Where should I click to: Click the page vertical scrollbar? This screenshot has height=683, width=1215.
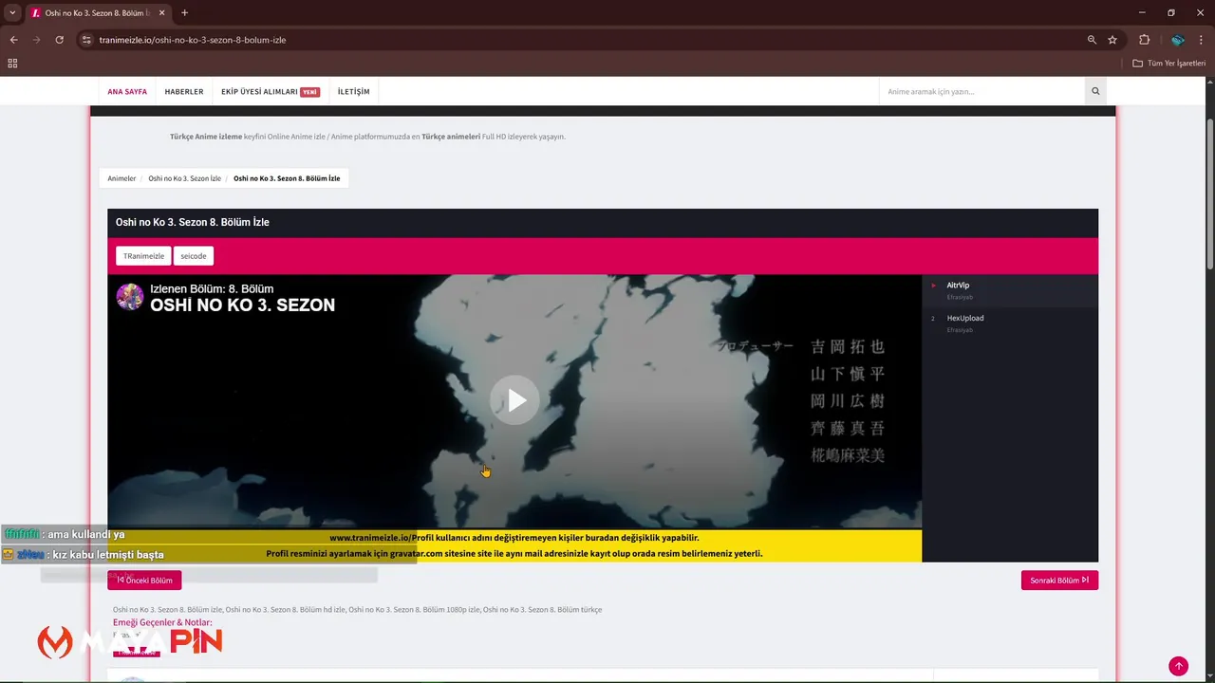tap(1210, 194)
